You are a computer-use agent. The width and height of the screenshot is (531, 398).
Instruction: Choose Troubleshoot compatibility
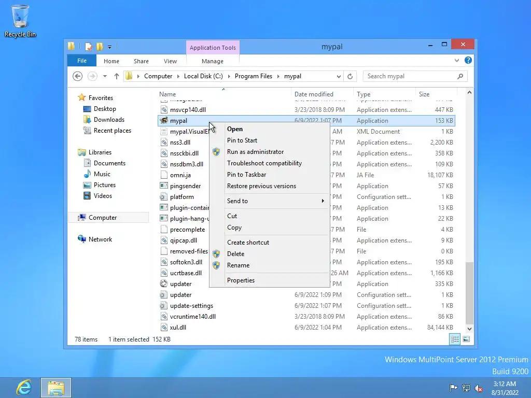tap(270, 163)
